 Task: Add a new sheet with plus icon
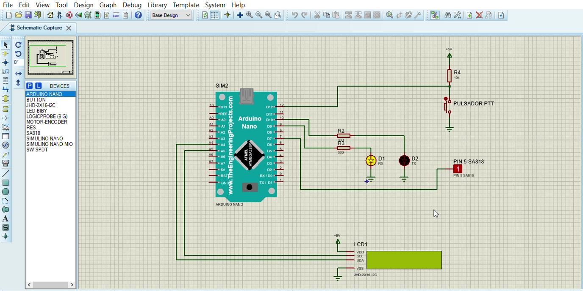469,15
